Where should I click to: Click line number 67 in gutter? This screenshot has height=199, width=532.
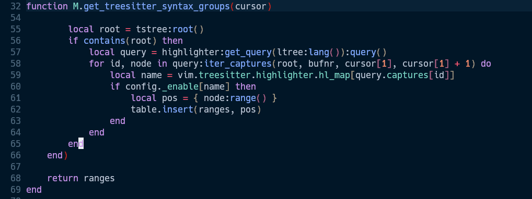(16, 167)
